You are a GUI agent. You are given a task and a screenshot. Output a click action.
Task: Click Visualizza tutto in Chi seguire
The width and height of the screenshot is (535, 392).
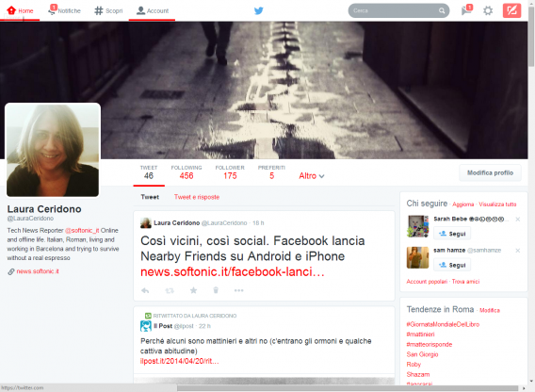497,204
